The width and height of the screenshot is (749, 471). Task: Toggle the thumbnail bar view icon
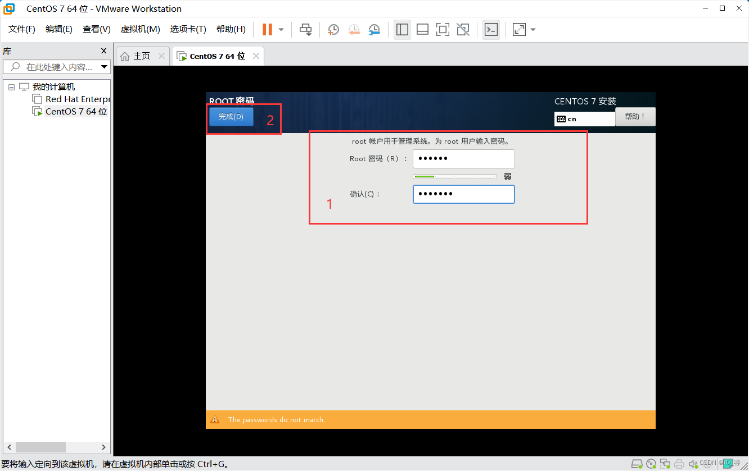[423, 30]
